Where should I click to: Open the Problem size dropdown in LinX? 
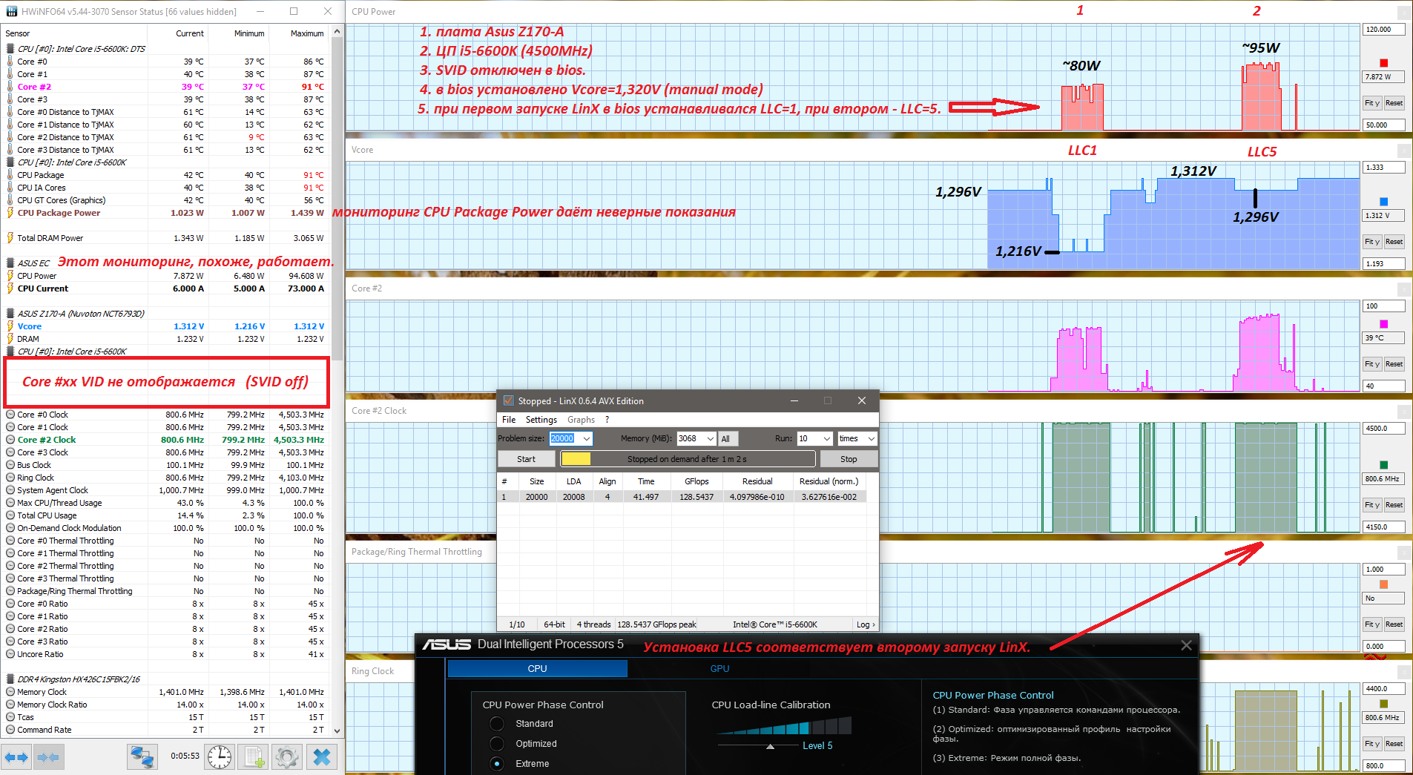[586, 438]
